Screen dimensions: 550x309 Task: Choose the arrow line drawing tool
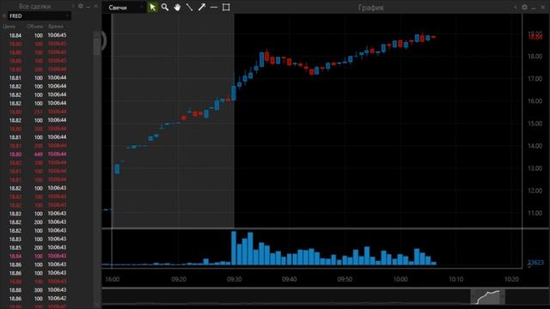tap(202, 7)
